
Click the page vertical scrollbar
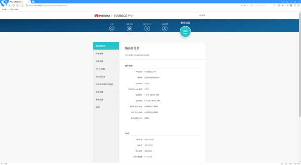[300, 65]
